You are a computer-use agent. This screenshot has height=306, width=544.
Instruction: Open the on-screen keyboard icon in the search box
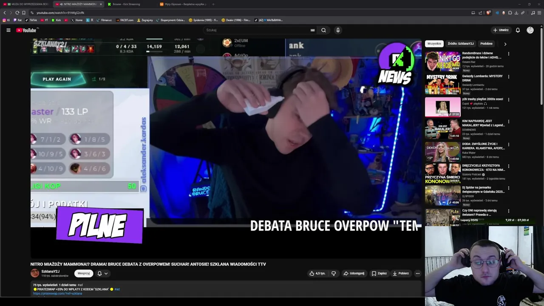(x=312, y=30)
